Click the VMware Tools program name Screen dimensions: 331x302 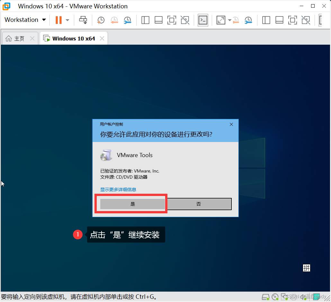(x=135, y=155)
